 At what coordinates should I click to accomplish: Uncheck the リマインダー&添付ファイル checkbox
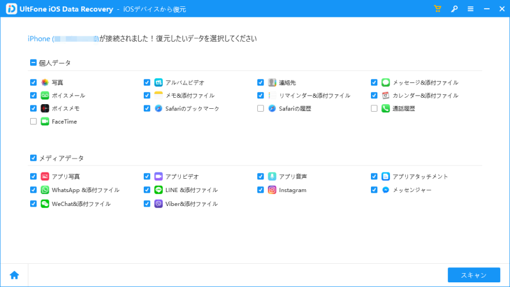point(261,95)
